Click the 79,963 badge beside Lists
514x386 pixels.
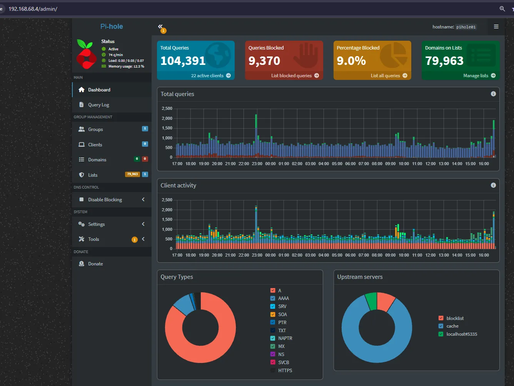(132, 174)
